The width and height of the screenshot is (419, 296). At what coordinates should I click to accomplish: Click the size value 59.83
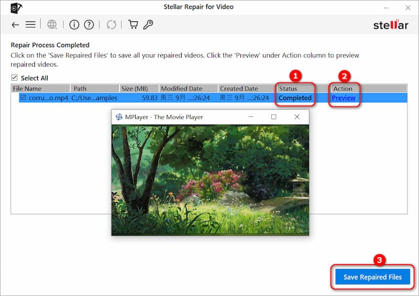(150, 98)
